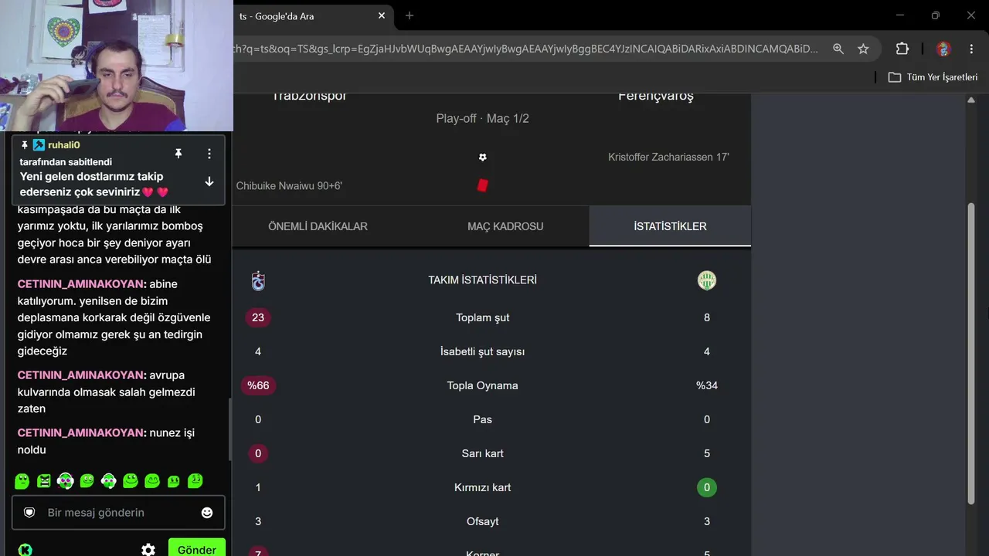Image resolution: width=989 pixels, height=556 pixels.
Task: Click the pin icon on the pinned message
Action: click(178, 154)
